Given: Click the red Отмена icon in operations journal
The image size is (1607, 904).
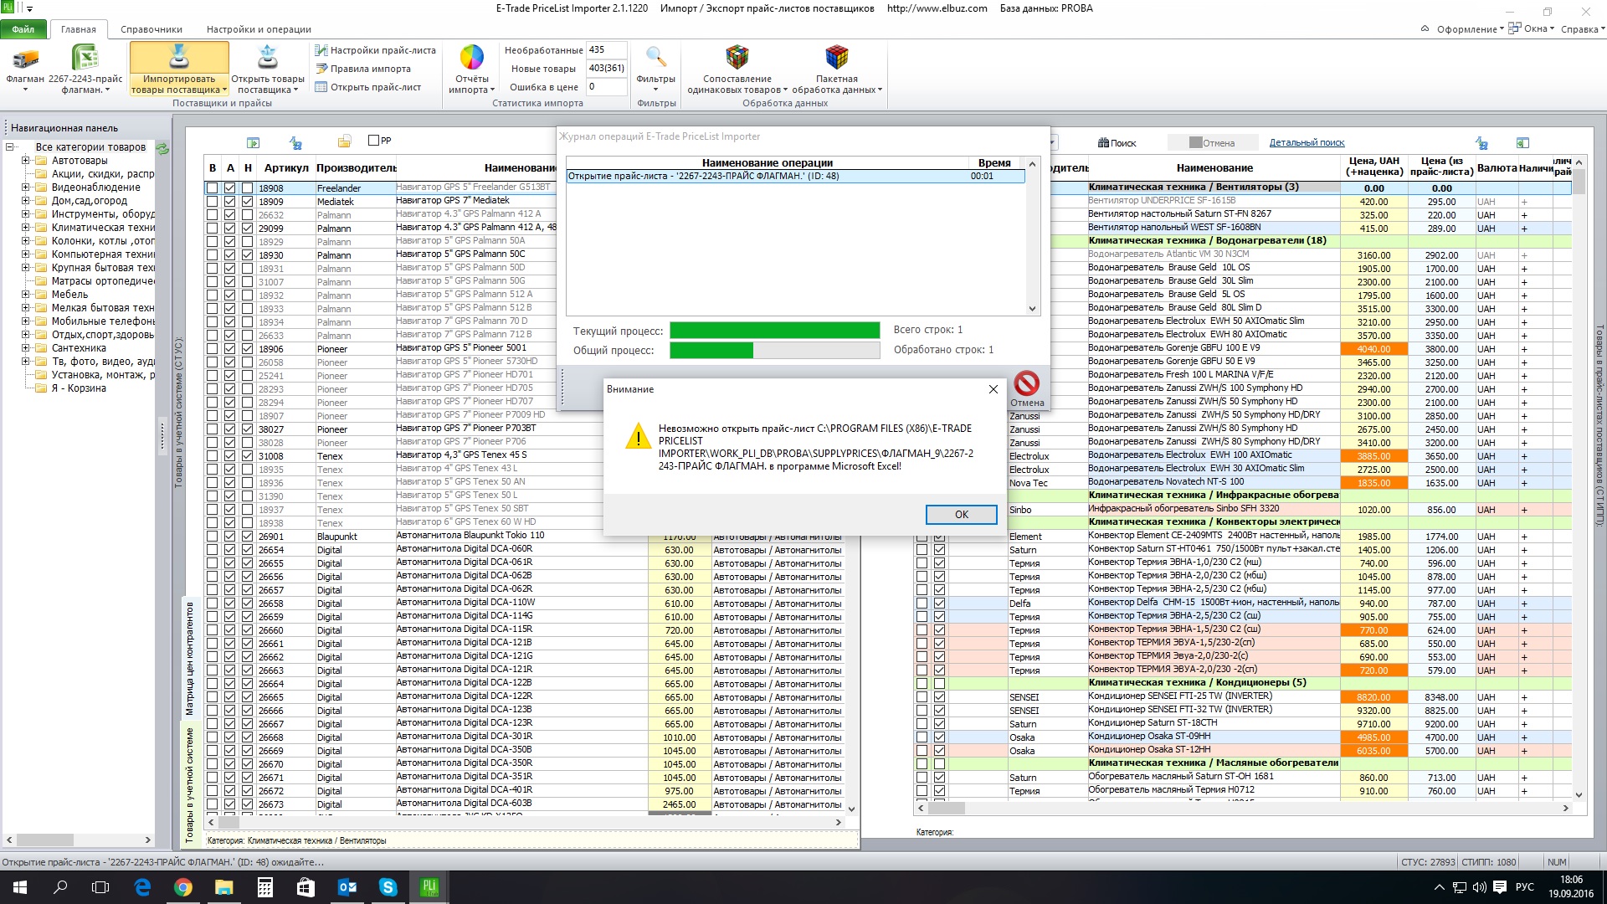Looking at the screenshot, I should tap(1027, 383).
